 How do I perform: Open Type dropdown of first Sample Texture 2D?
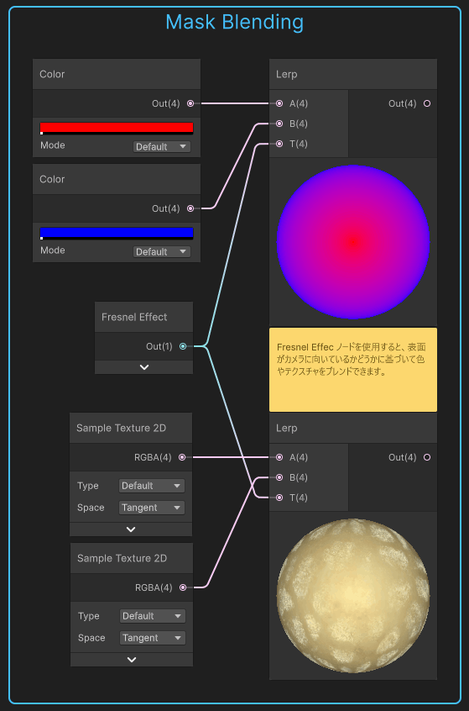tap(152, 486)
